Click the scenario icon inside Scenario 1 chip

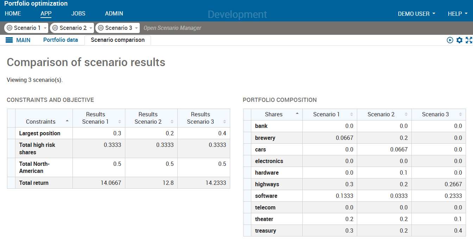pos(10,28)
